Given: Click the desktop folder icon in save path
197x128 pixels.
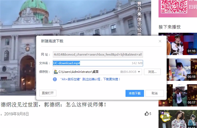Looking at the screenshot, I should [x=56, y=72].
